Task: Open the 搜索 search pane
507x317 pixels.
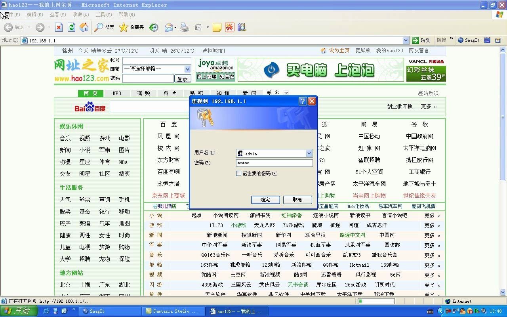Action: (x=104, y=27)
